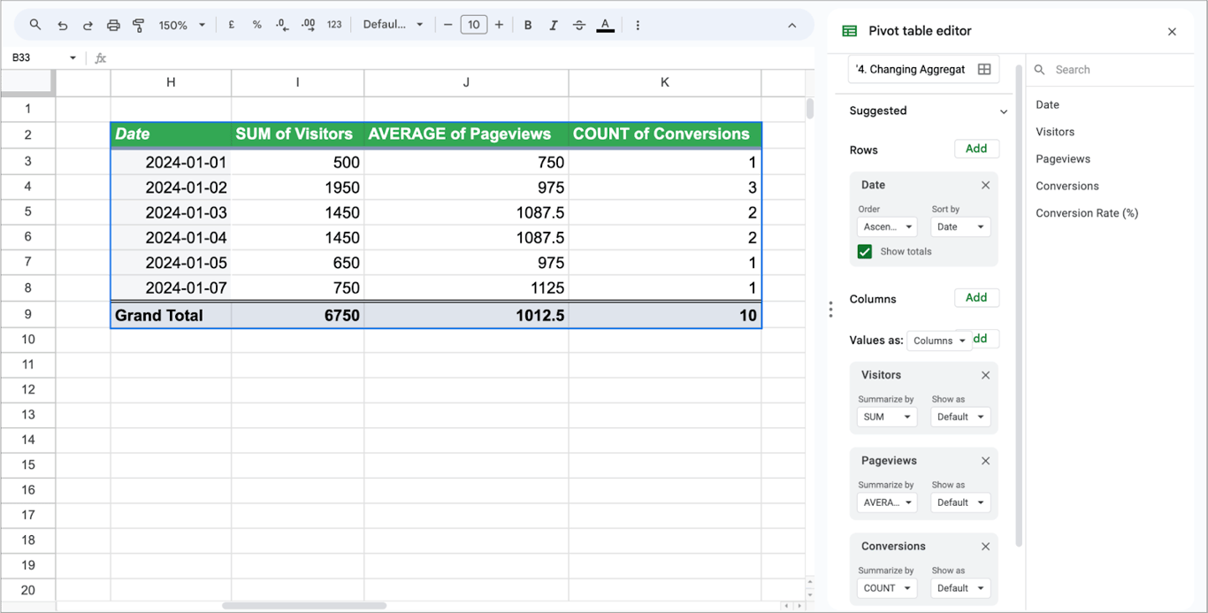Click the 1012.5 grand total cell
The height and width of the screenshot is (613, 1208).
pos(466,315)
